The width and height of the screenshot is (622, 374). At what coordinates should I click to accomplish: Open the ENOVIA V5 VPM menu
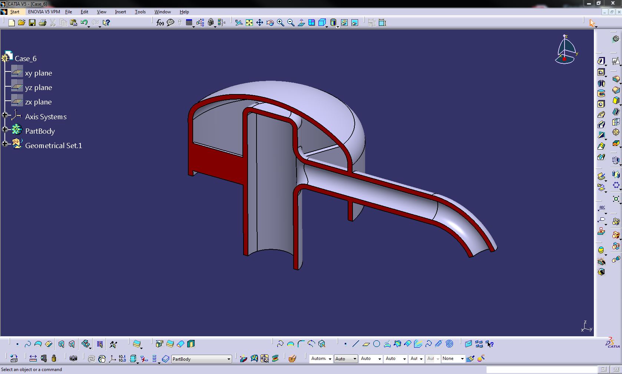tap(44, 12)
